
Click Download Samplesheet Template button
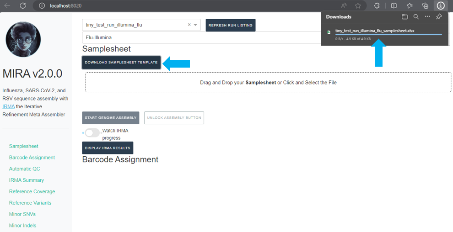pyautogui.click(x=121, y=63)
